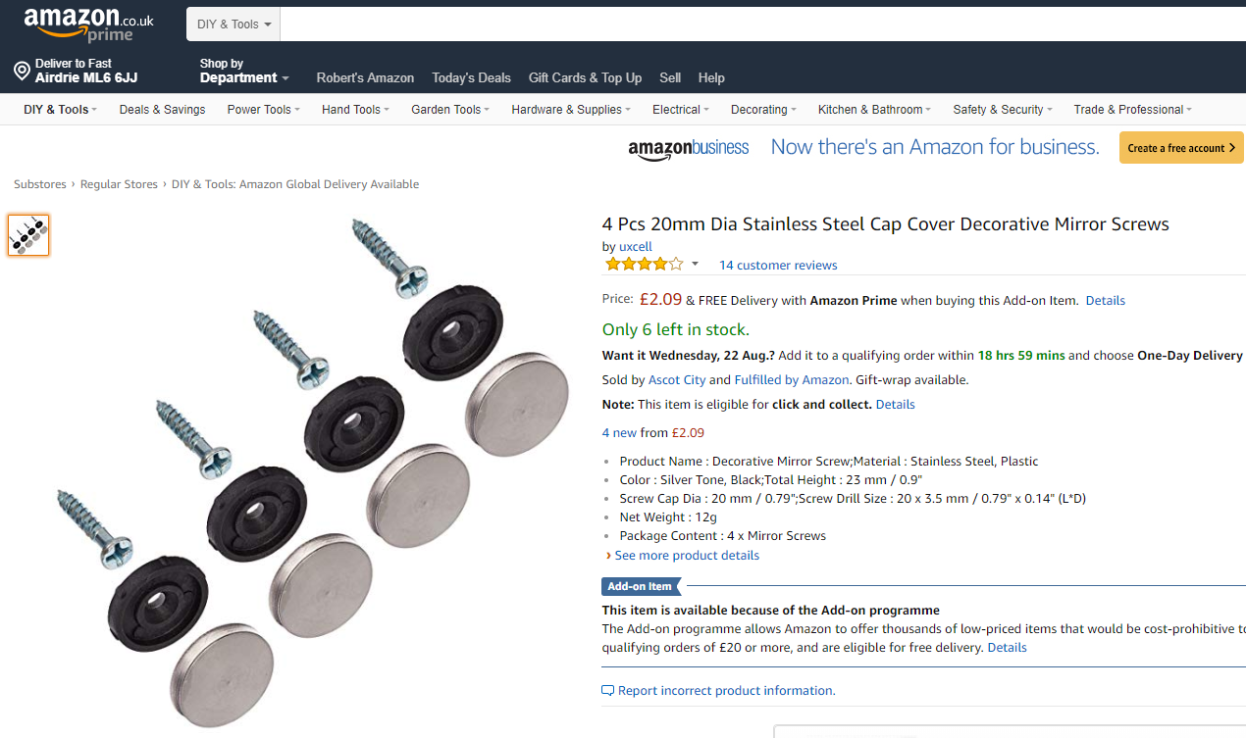This screenshot has height=738, width=1246.
Task: Open the 14 customer reviews link
Action: [x=778, y=265]
